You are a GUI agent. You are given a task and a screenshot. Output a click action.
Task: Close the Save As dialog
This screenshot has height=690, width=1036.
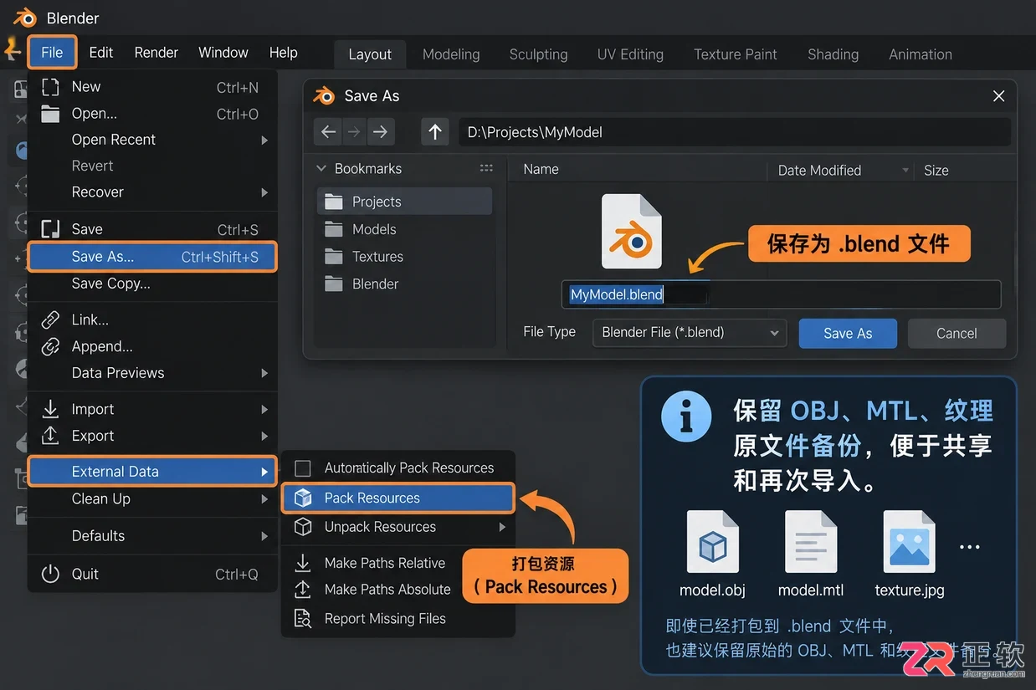[998, 96]
